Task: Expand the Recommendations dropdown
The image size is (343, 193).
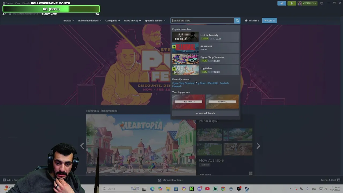Action: point(90,21)
